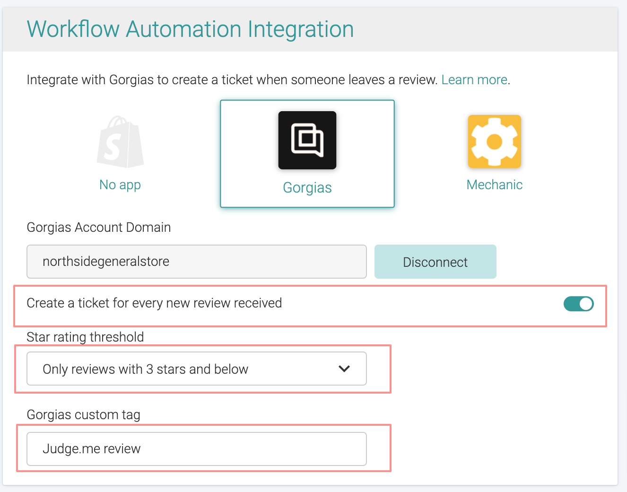
Task: Click the Gorgias custom tag label
Action: (x=84, y=414)
